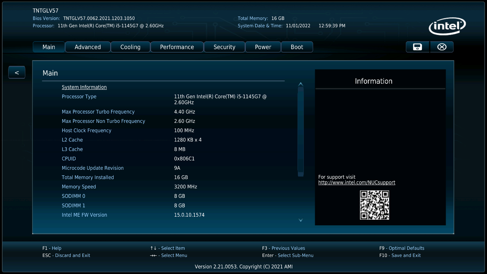
Task: Open the Cooling tab
Action: [130, 47]
